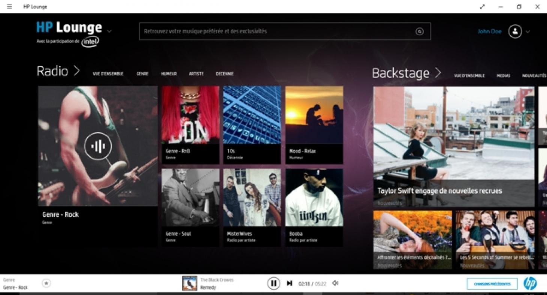547x295 pixels.
Task: Click the 02:18 / 05:22 time display
Action: (x=312, y=284)
